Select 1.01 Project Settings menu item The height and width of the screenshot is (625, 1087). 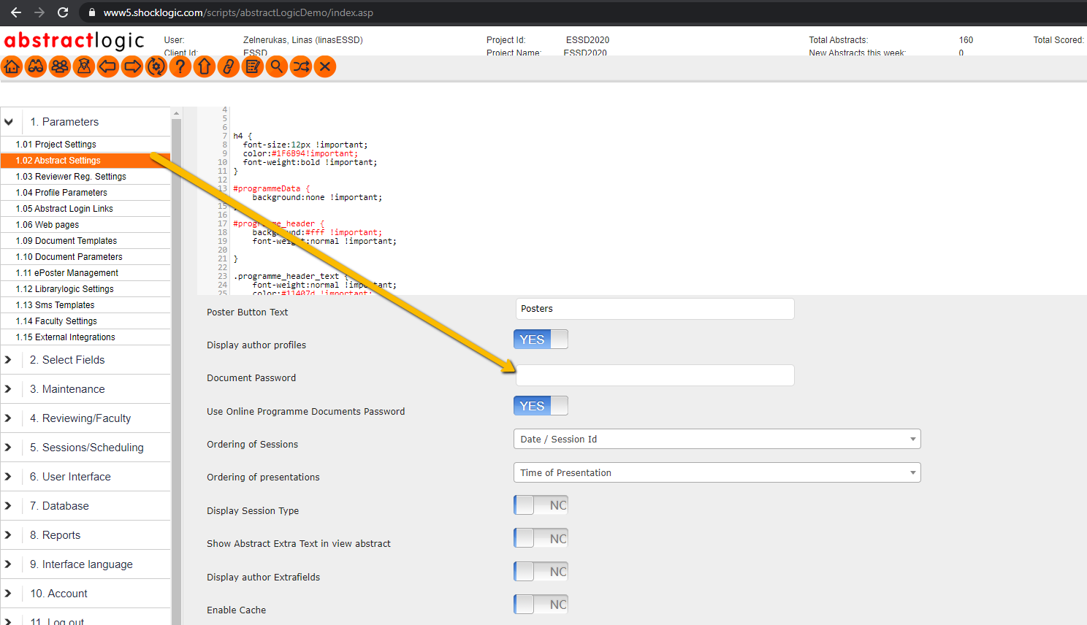[x=56, y=145]
